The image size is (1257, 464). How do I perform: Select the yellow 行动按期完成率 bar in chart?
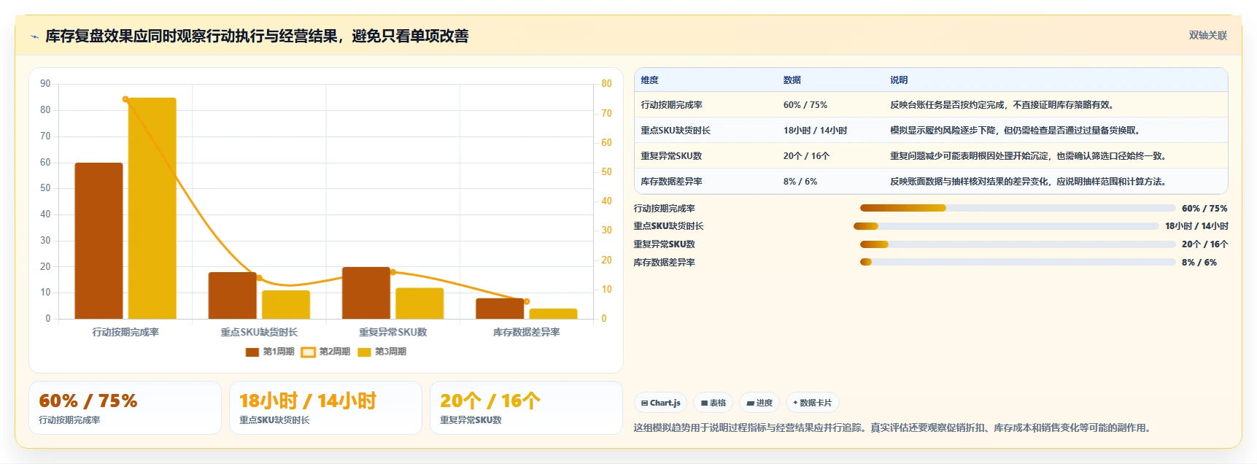point(152,208)
